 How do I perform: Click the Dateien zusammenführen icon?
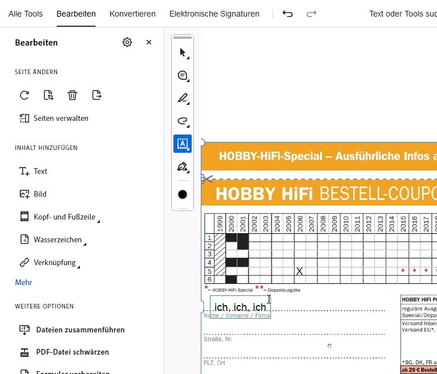click(25, 330)
